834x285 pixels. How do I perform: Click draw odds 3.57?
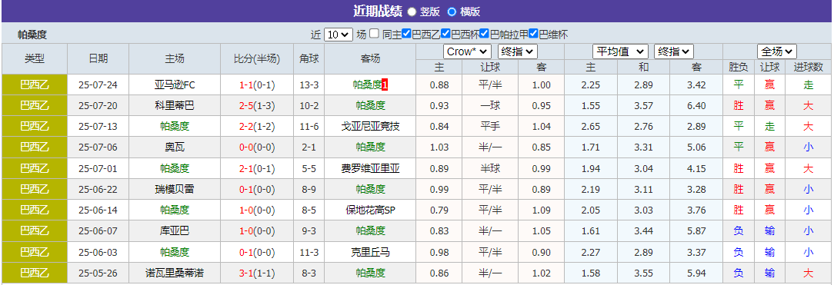click(x=644, y=105)
